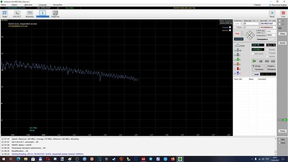Open the dropdown arrow beside Stop button
Image resolution: width=288 pixels, height=162 pixels.
(242, 34)
